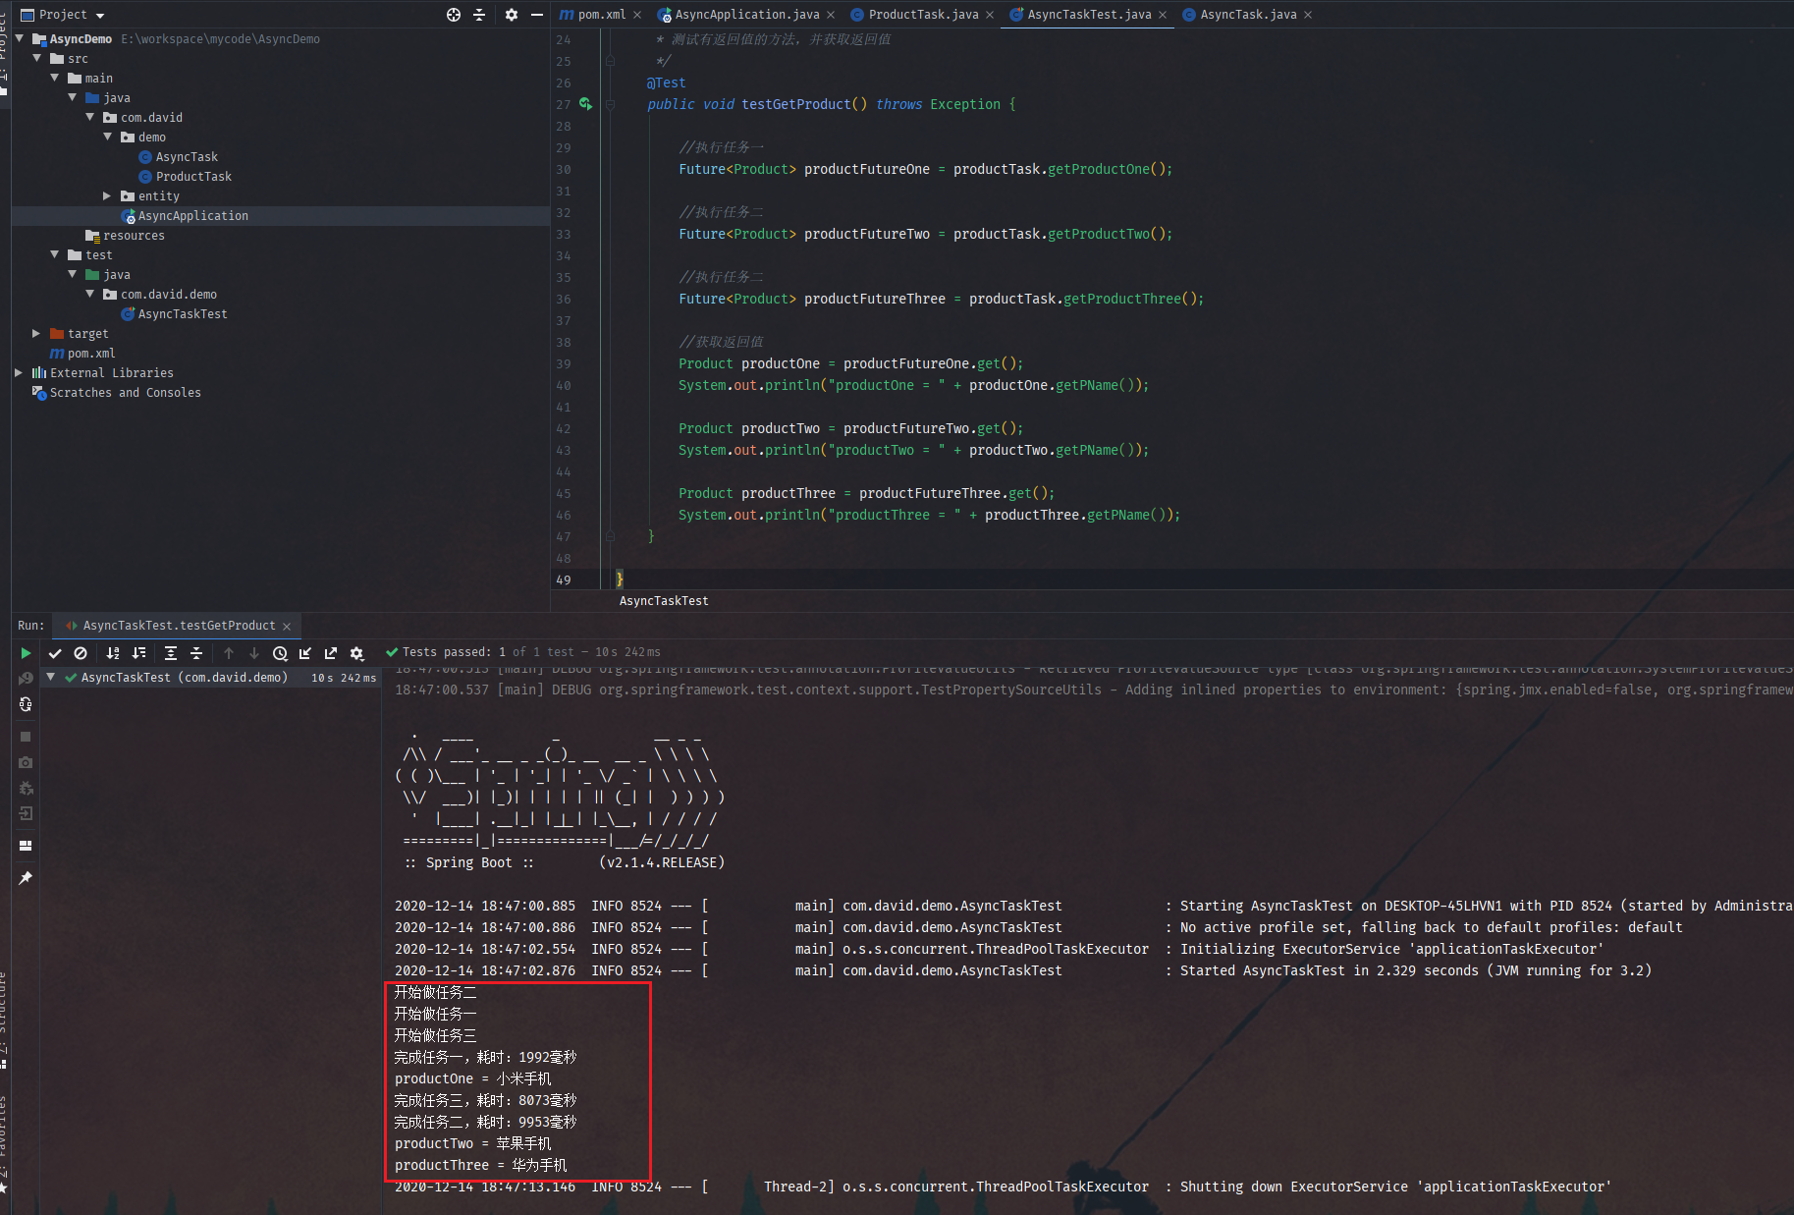This screenshot has height=1215, width=1794.
Task: Restore layout icon in Run sidebar
Action: pos(26,846)
